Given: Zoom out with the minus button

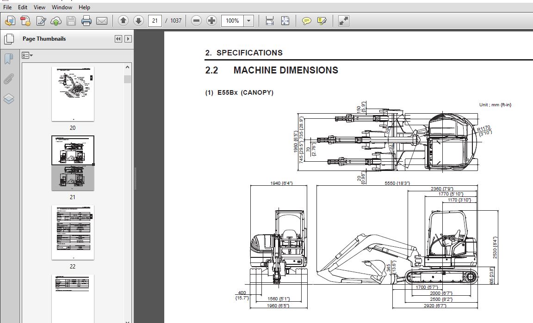Looking at the screenshot, I should coord(196,21).
